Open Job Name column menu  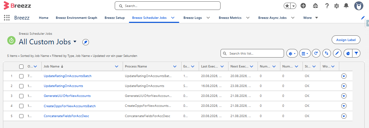point(116,66)
